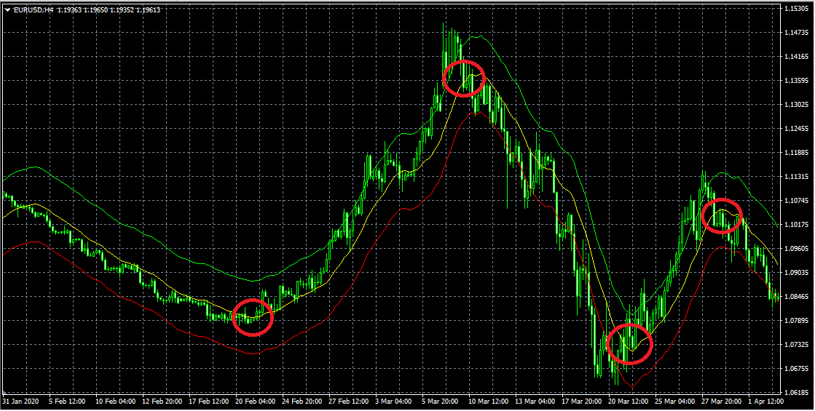Click the 1.11885 price scale label
This screenshot has height=411, width=815.
798,153
